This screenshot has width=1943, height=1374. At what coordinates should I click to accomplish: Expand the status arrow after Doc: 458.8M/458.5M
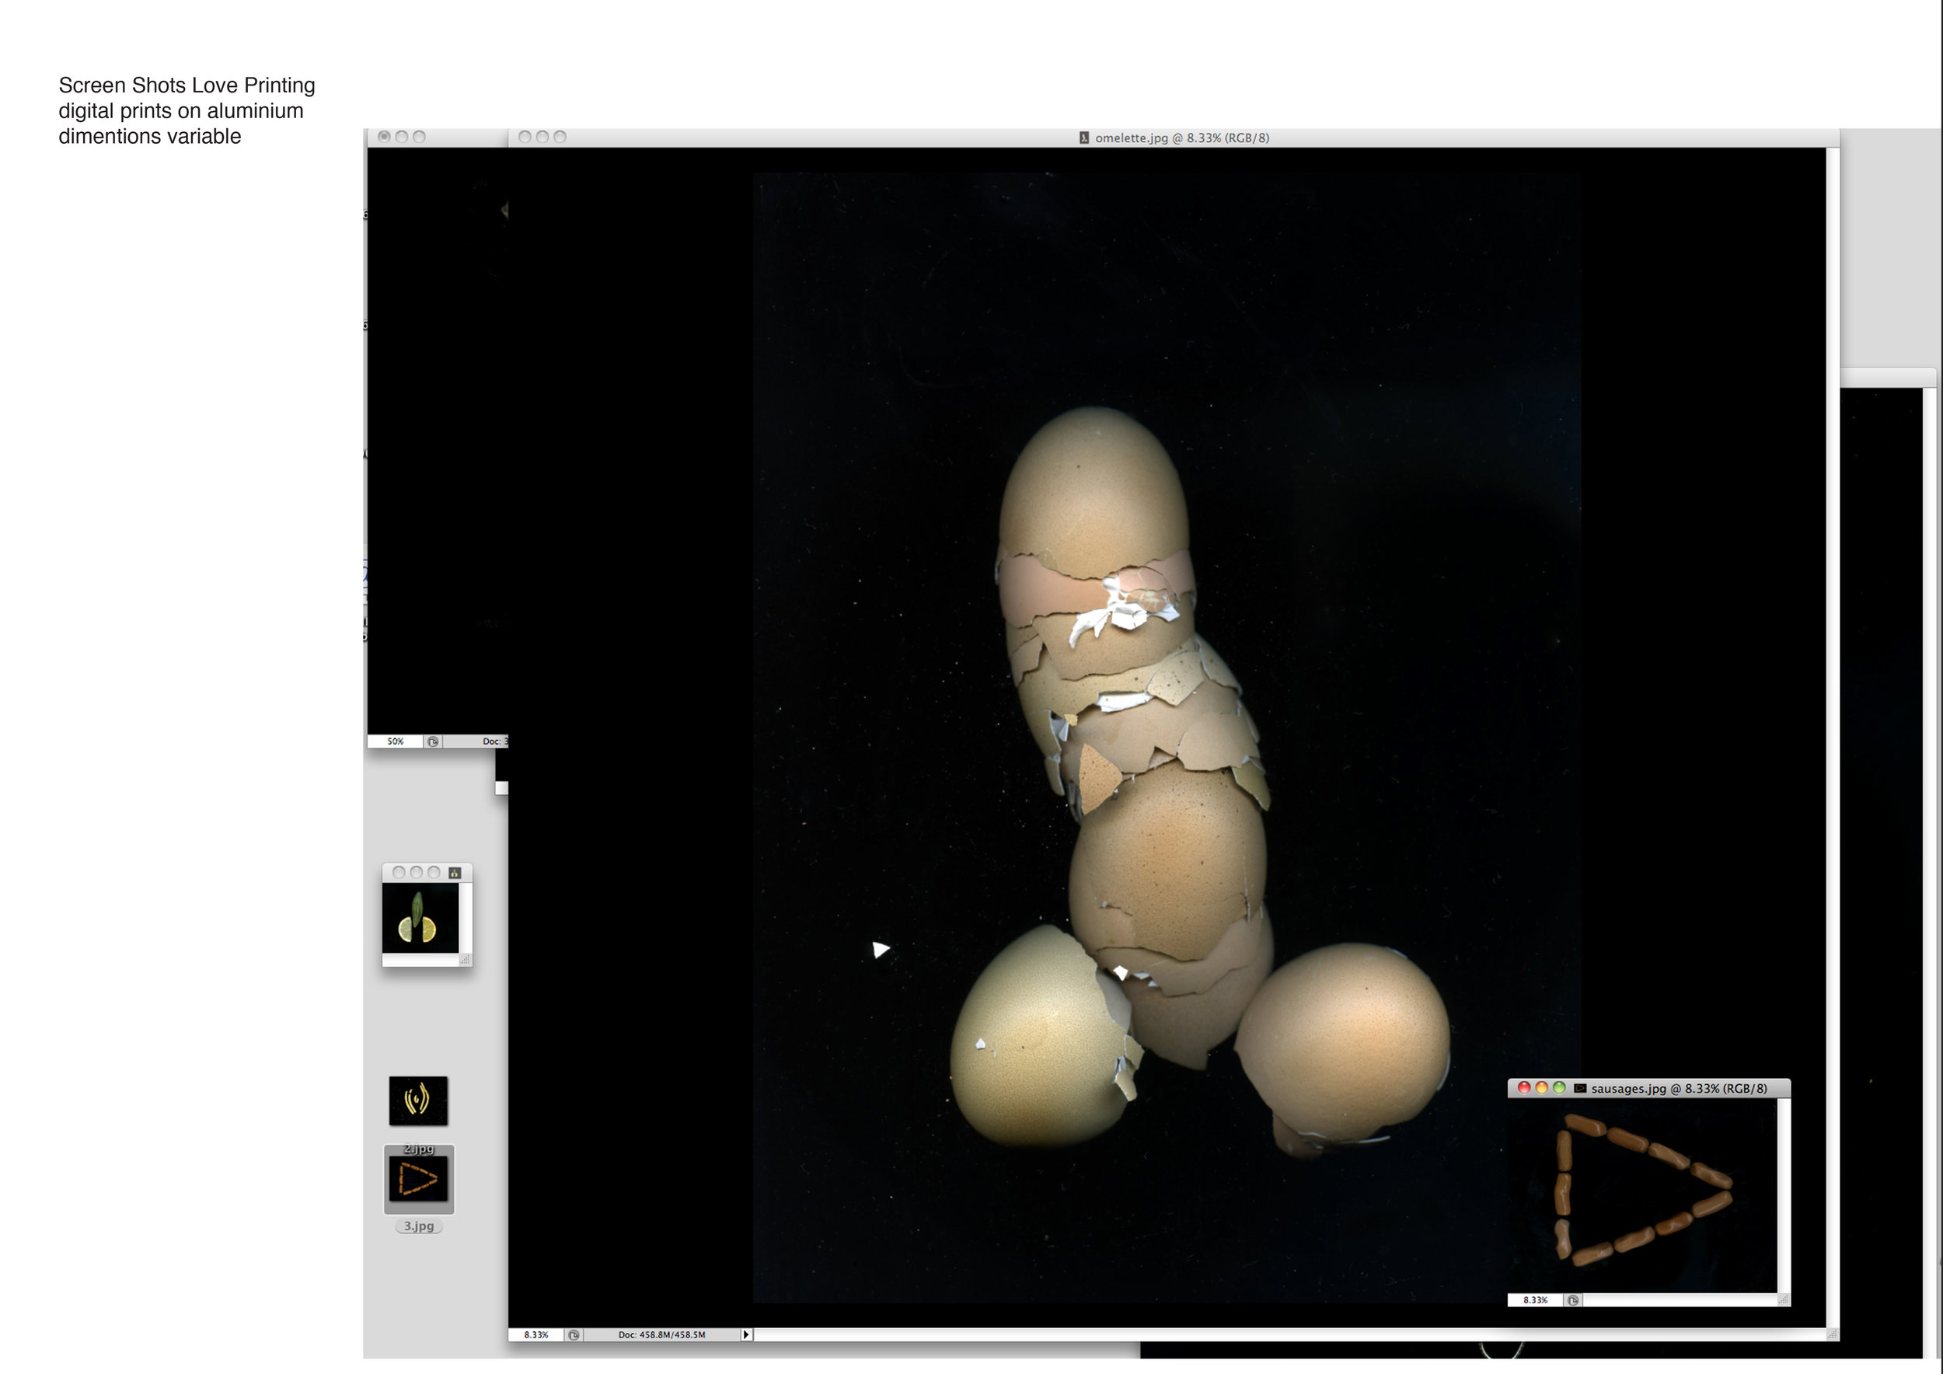(x=745, y=1334)
